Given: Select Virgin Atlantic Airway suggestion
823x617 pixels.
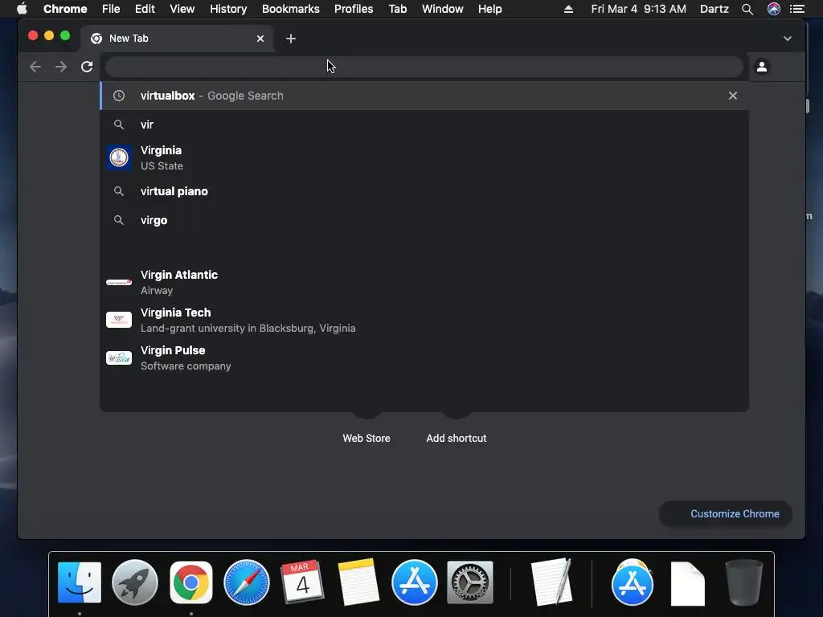Looking at the screenshot, I should (x=424, y=282).
